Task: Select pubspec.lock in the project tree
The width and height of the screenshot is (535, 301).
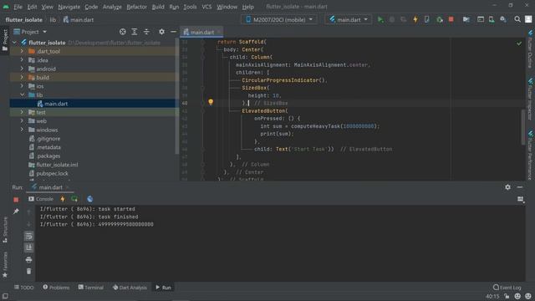Action: (52, 173)
